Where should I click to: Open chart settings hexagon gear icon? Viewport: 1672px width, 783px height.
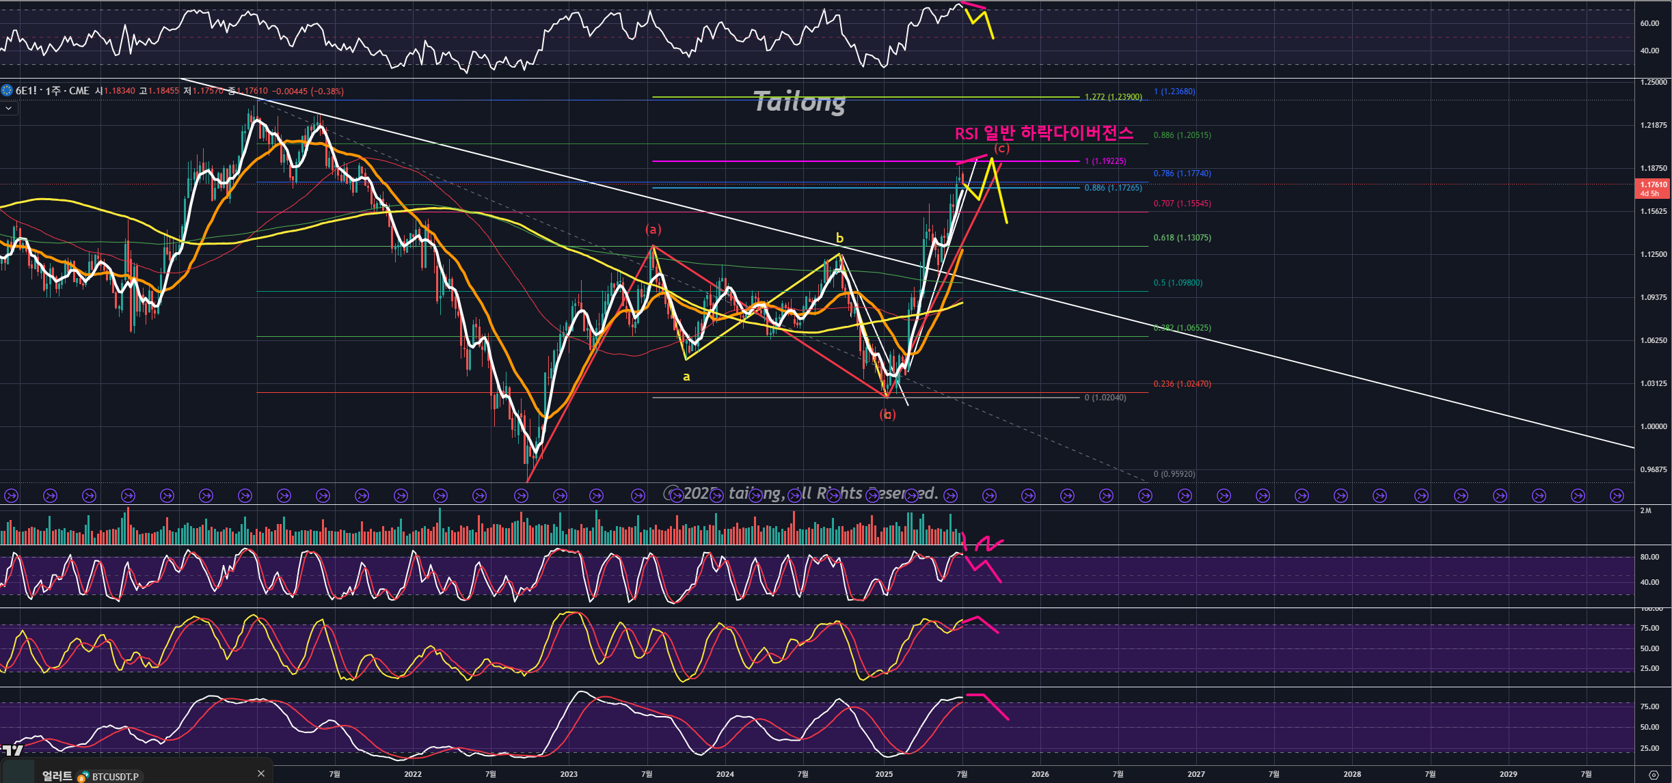[1653, 774]
